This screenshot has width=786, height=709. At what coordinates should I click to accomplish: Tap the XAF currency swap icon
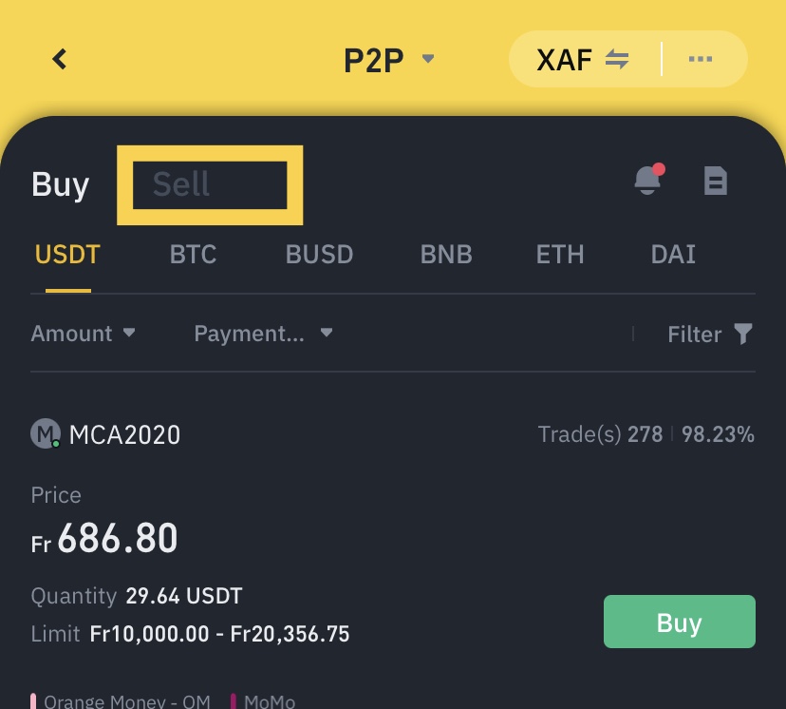pyautogui.click(x=617, y=60)
